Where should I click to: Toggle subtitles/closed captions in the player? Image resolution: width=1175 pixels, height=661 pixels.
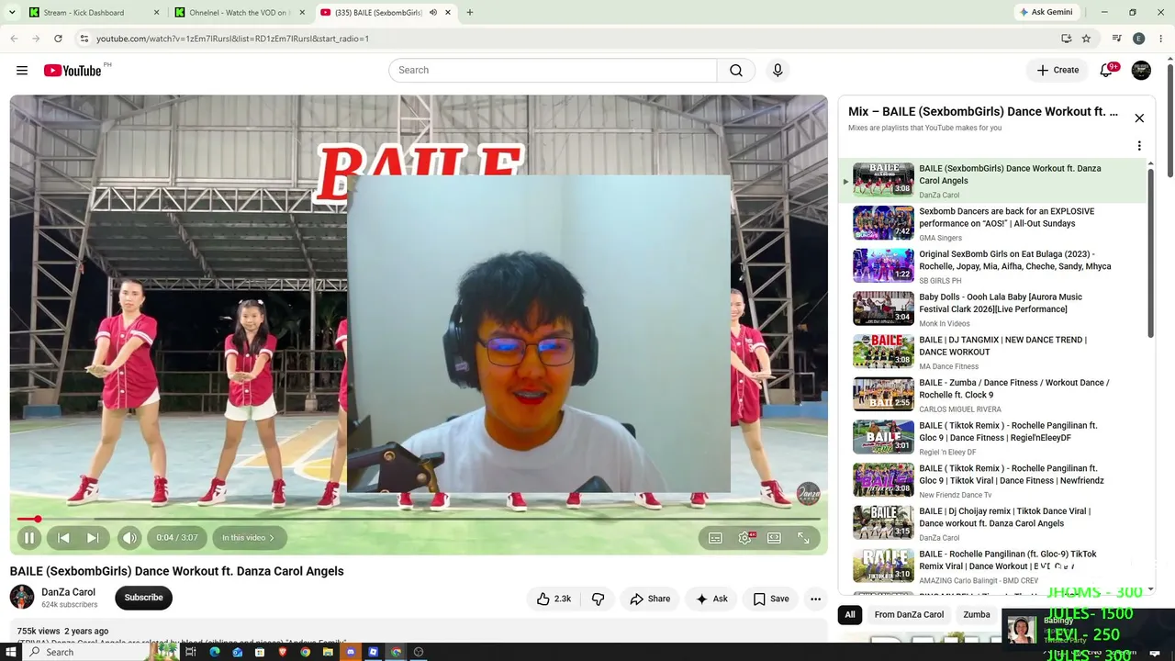point(715,538)
